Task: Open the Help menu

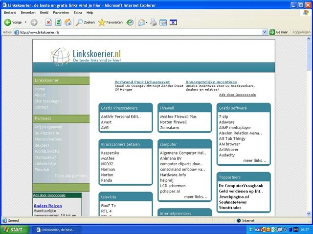Action: 90,13
